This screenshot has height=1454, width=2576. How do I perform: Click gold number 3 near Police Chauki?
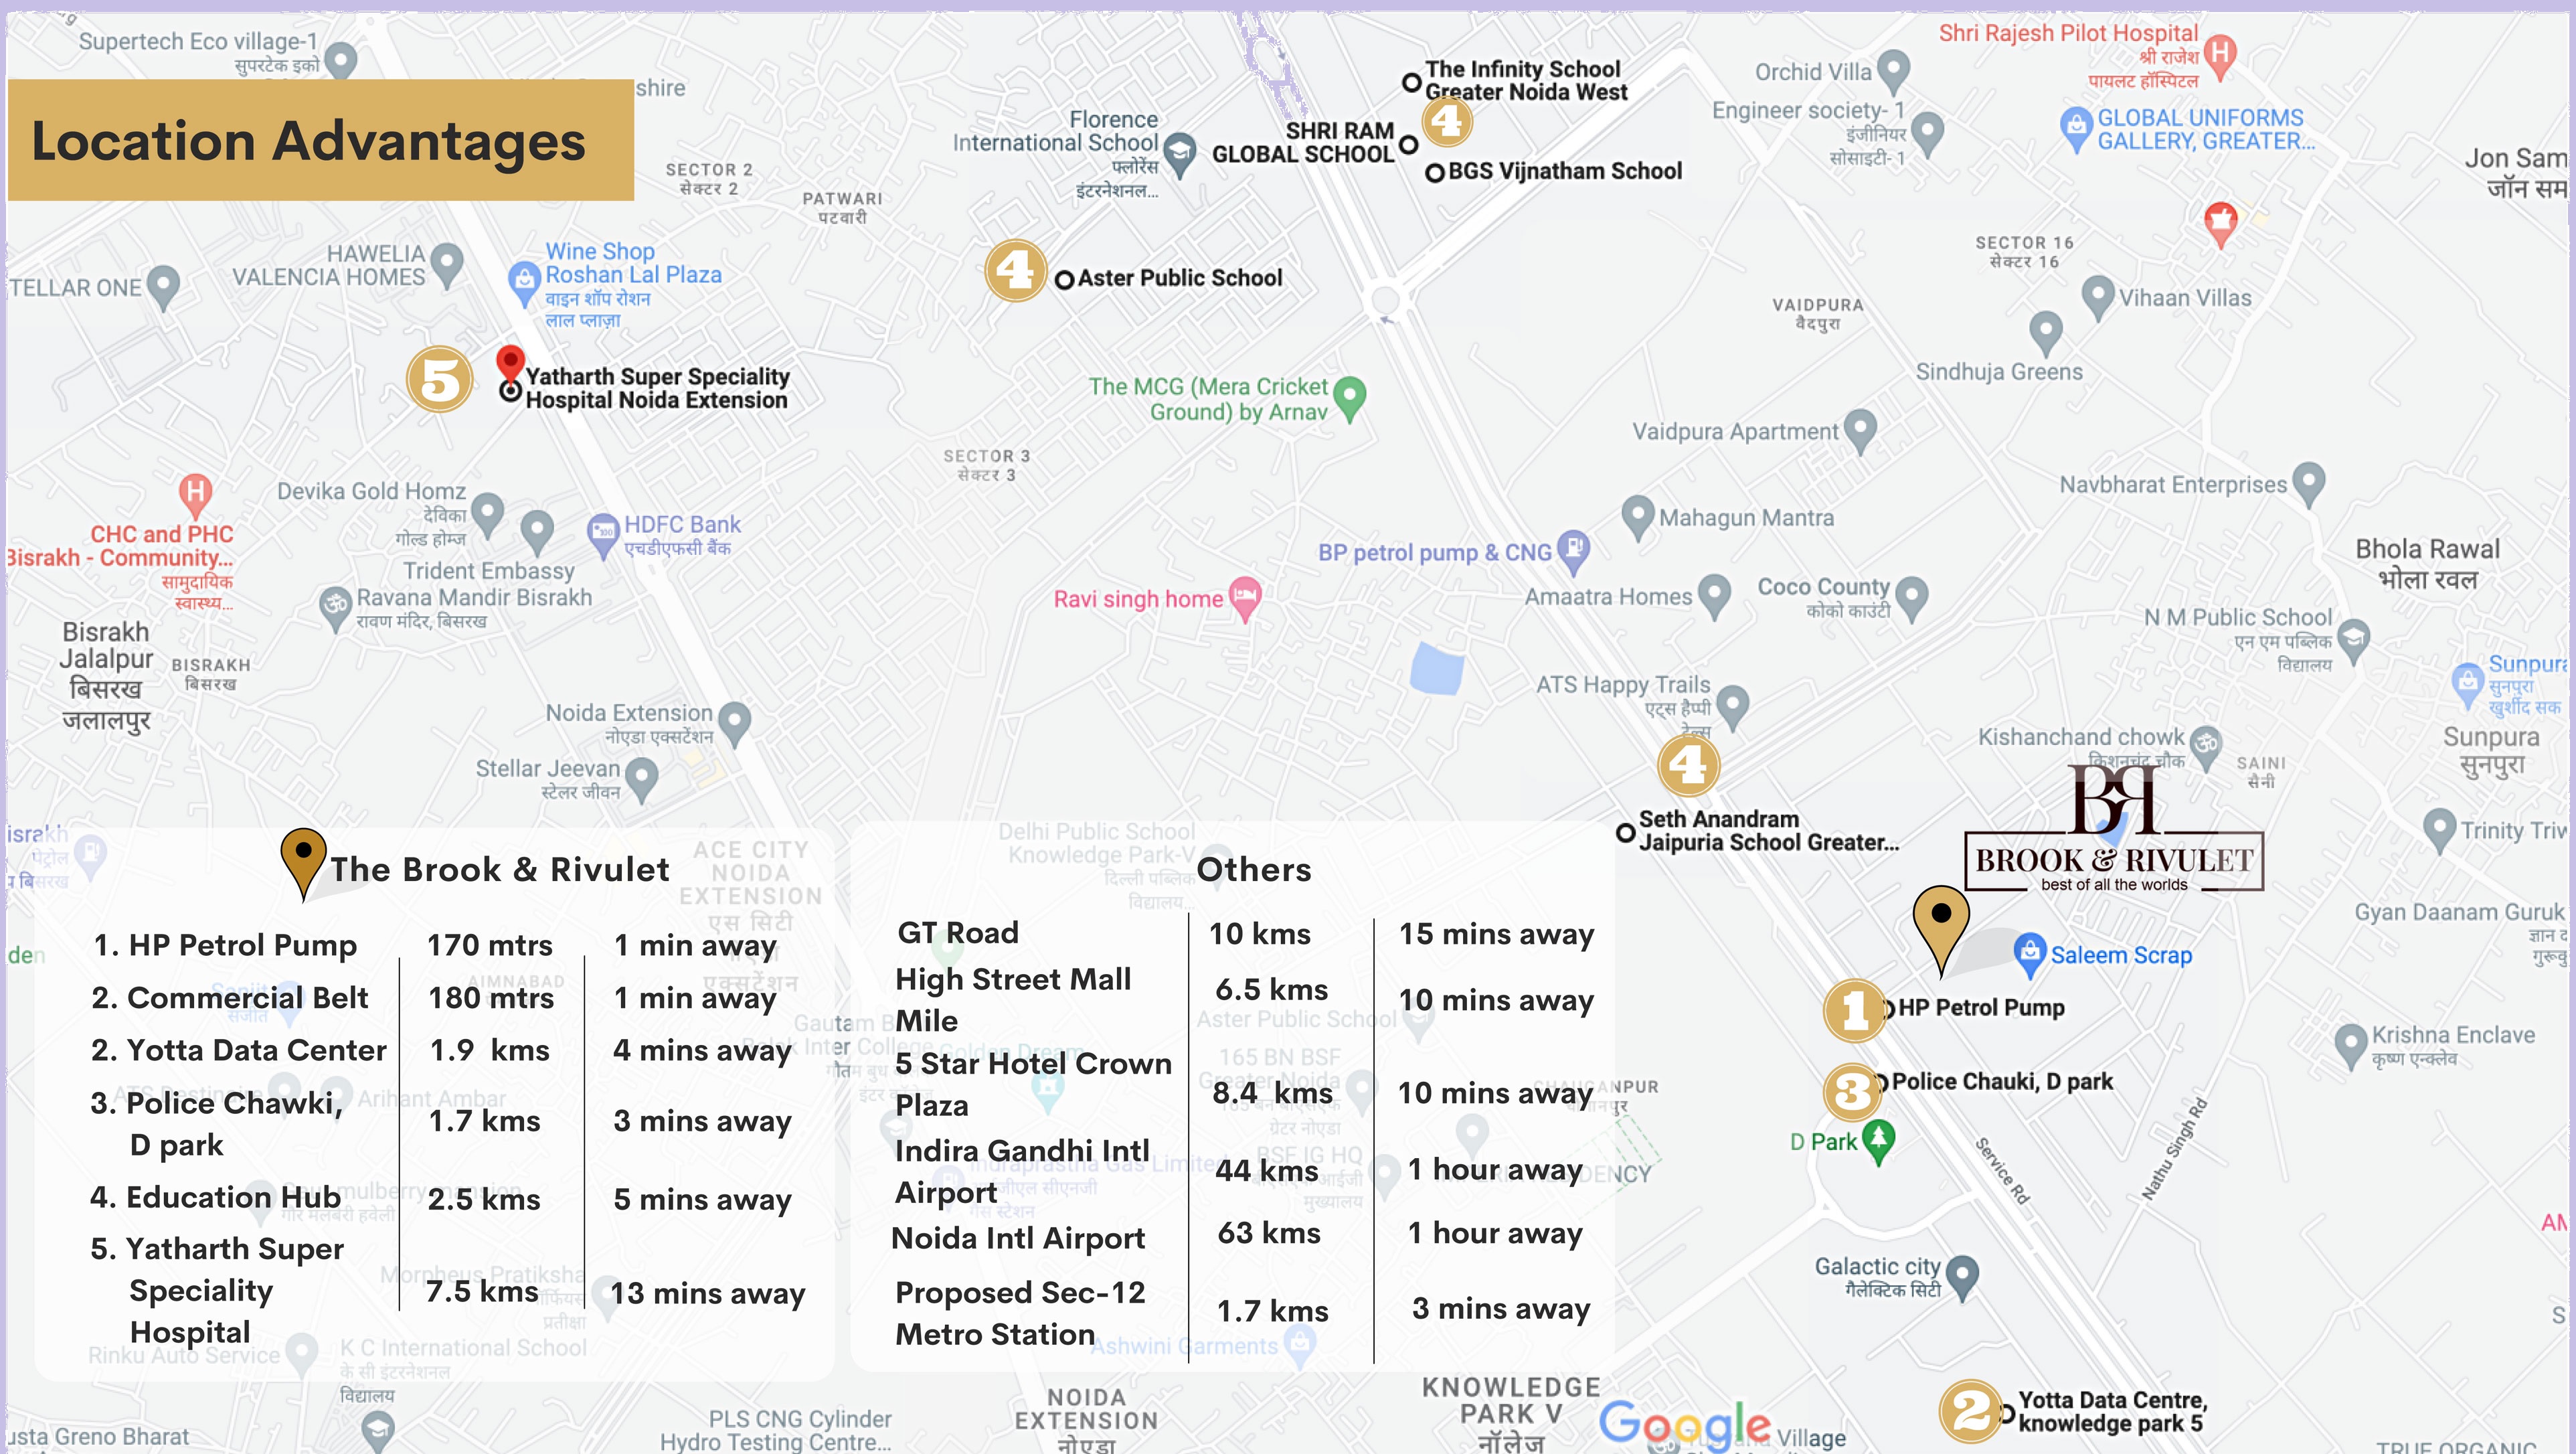[x=1852, y=1091]
